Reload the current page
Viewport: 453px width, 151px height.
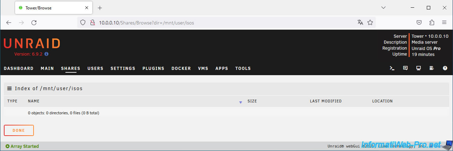click(34, 22)
